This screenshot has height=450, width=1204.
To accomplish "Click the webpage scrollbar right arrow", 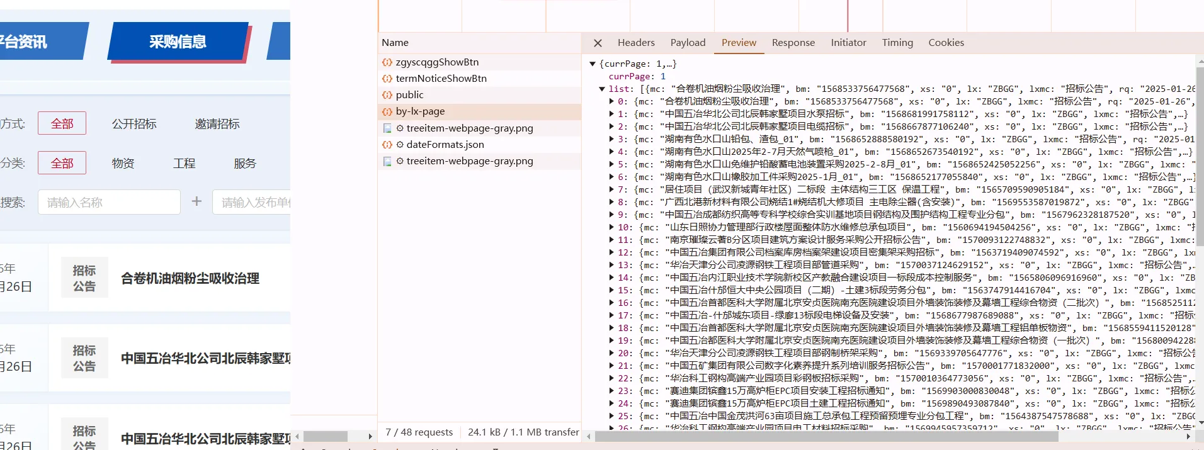I will coord(370,436).
